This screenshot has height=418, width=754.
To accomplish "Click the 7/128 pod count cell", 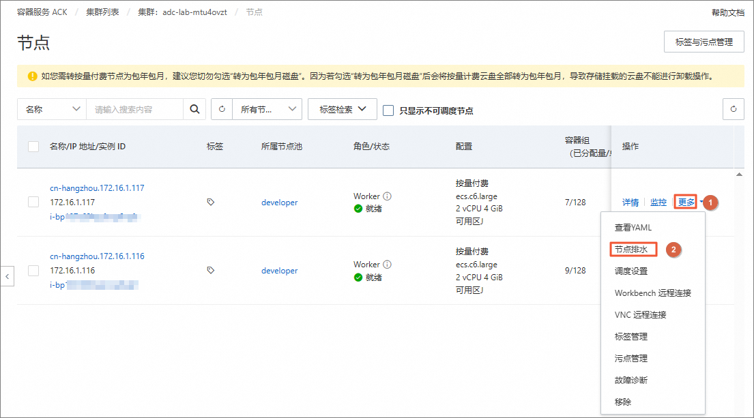I will (x=575, y=203).
